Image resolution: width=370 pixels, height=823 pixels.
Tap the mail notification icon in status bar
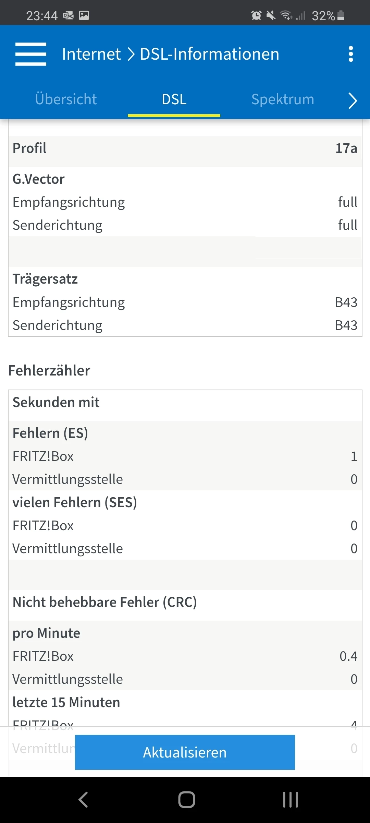click(68, 15)
